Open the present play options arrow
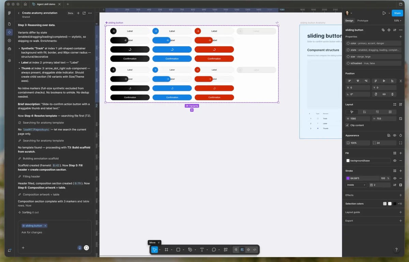This screenshot has height=262, width=409. [x=389, y=13]
